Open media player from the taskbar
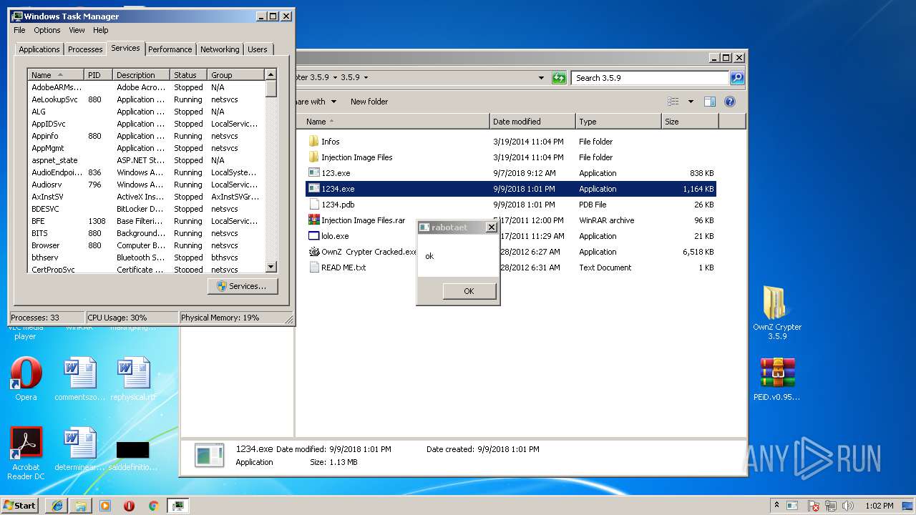The width and height of the screenshot is (916, 515). 105,506
